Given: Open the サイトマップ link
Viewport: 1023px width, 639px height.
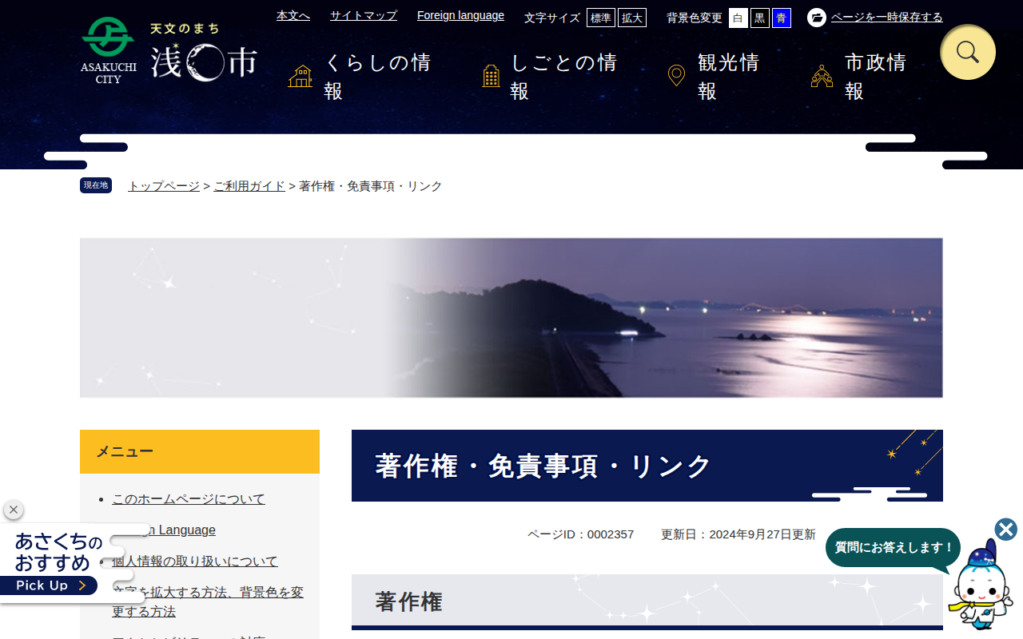Looking at the screenshot, I should pyautogui.click(x=364, y=15).
